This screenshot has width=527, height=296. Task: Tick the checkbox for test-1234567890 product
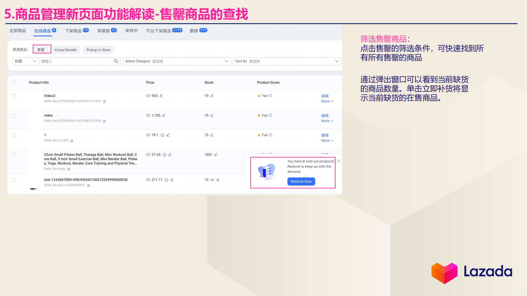[x=13, y=180]
